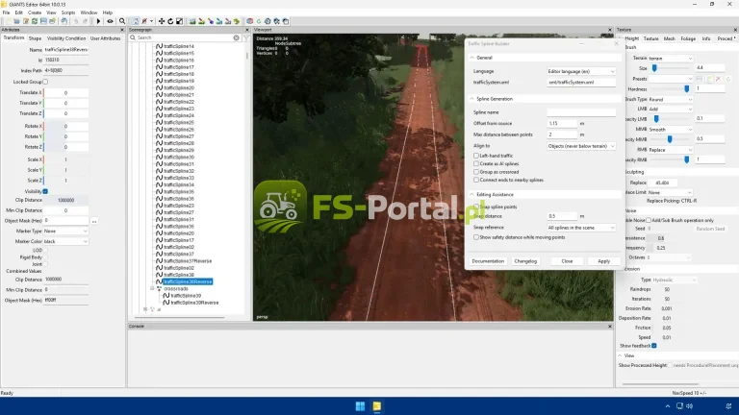
Task: Select the Move (translate) tool icon
Action: [x=162, y=21]
